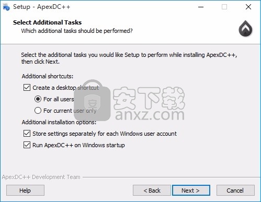The height and width of the screenshot is (202, 261).
Task: Click the disabled maximize button
Action: tap(224, 7)
